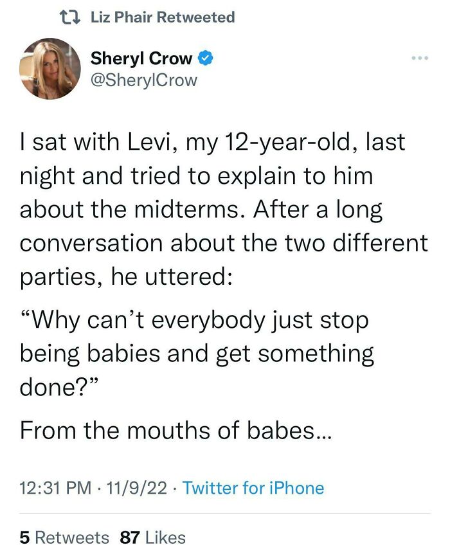Click the Retweets count number 5
Image resolution: width=450 pixels, height=558 pixels.
click(x=23, y=536)
